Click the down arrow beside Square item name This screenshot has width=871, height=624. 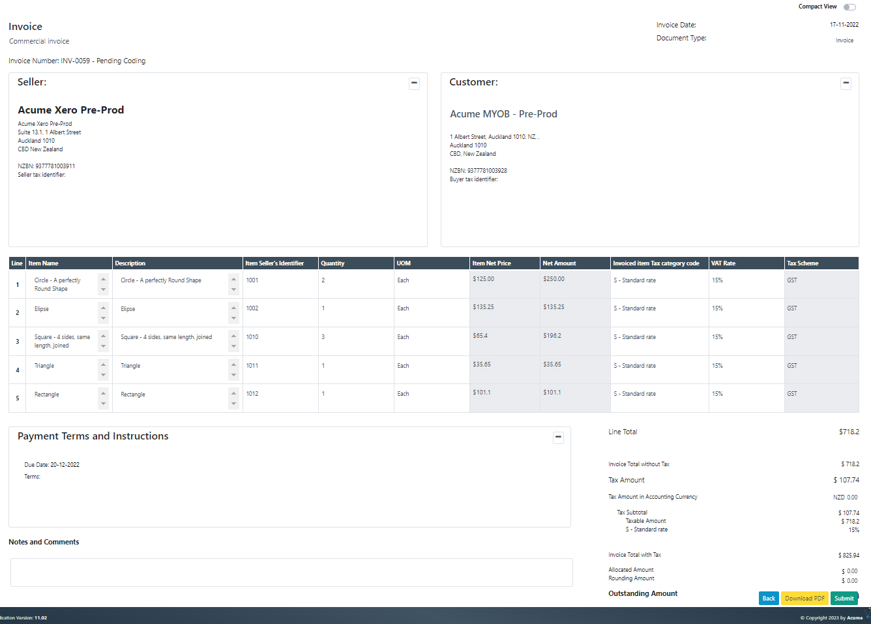[x=103, y=346]
